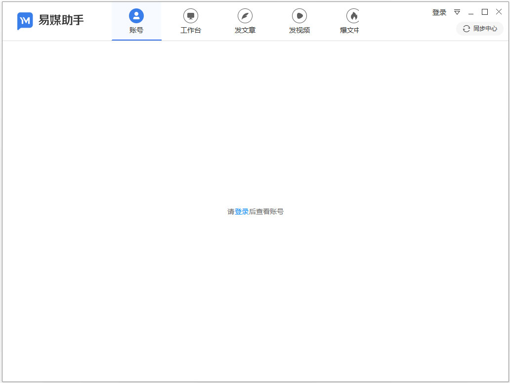
Task: Switch to the 工作台 tab
Action: (191, 21)
